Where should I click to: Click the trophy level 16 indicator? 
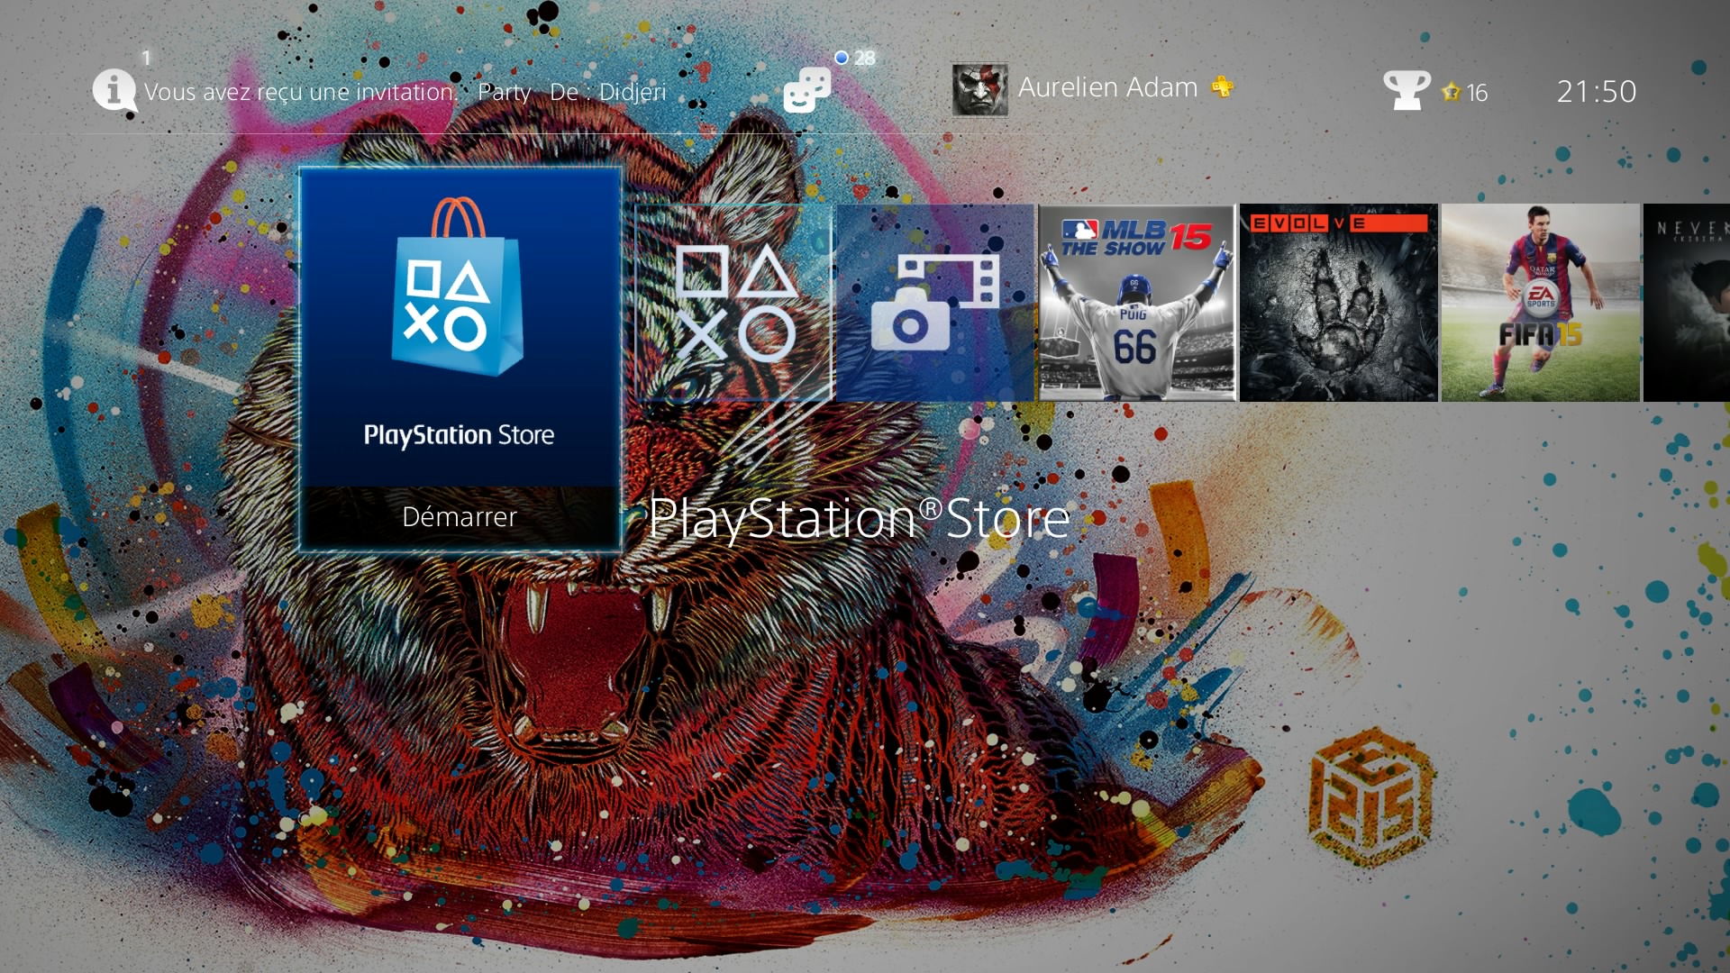pos(1466,92)
